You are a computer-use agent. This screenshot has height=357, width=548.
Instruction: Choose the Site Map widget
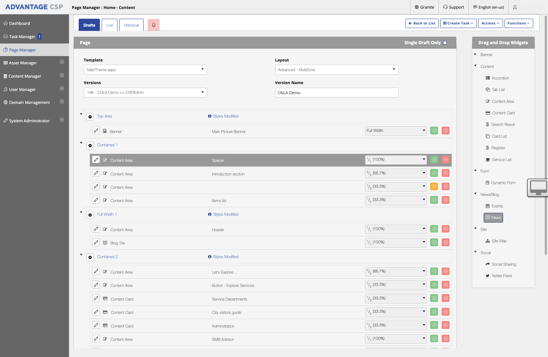(x=496, y=241)
